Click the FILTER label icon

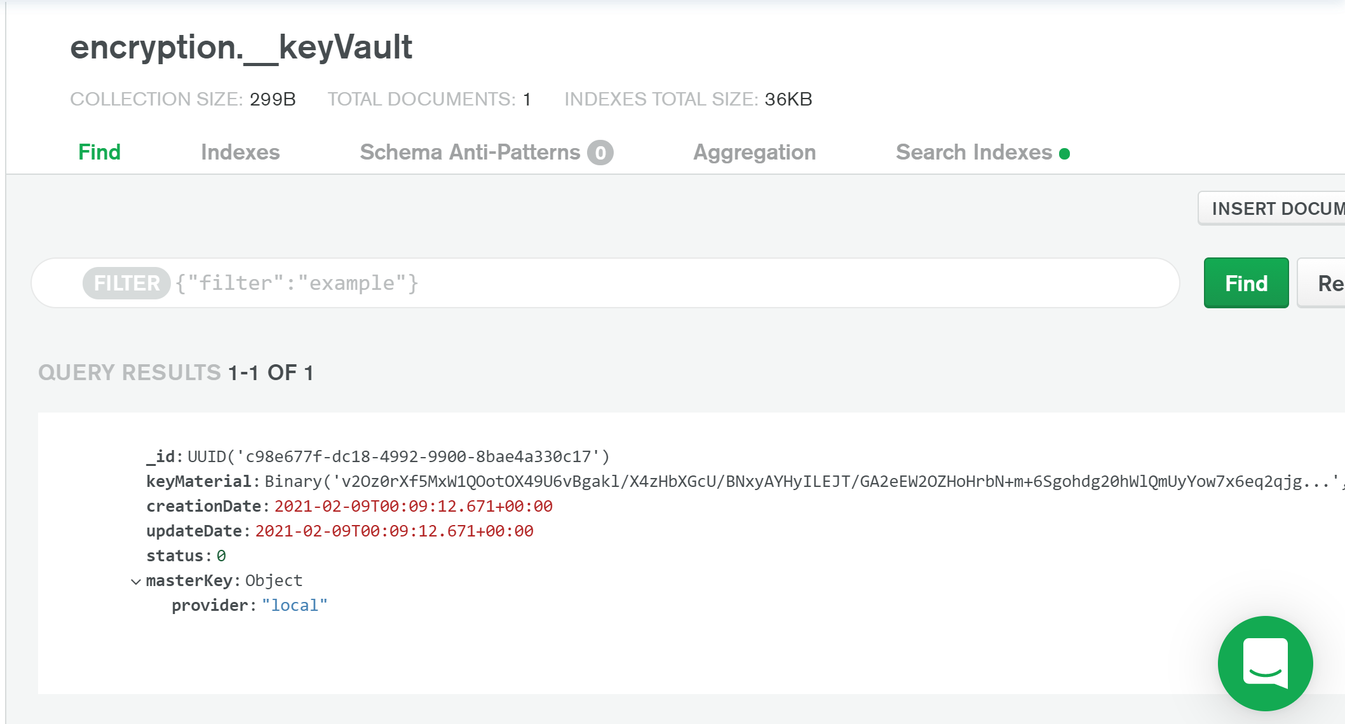pyautogui.click(x=127, y=283)
